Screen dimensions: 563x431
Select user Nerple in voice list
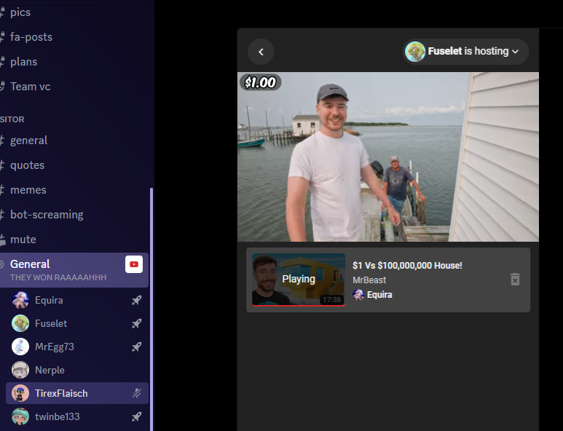77,370
